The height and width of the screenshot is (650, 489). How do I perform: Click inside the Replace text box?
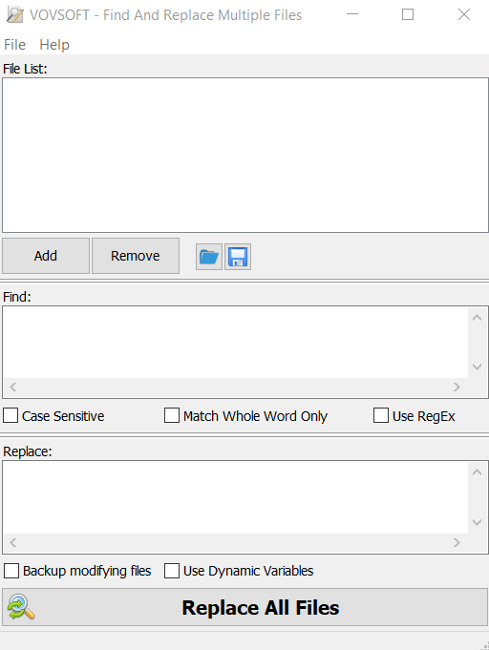(x=236, y=497)
